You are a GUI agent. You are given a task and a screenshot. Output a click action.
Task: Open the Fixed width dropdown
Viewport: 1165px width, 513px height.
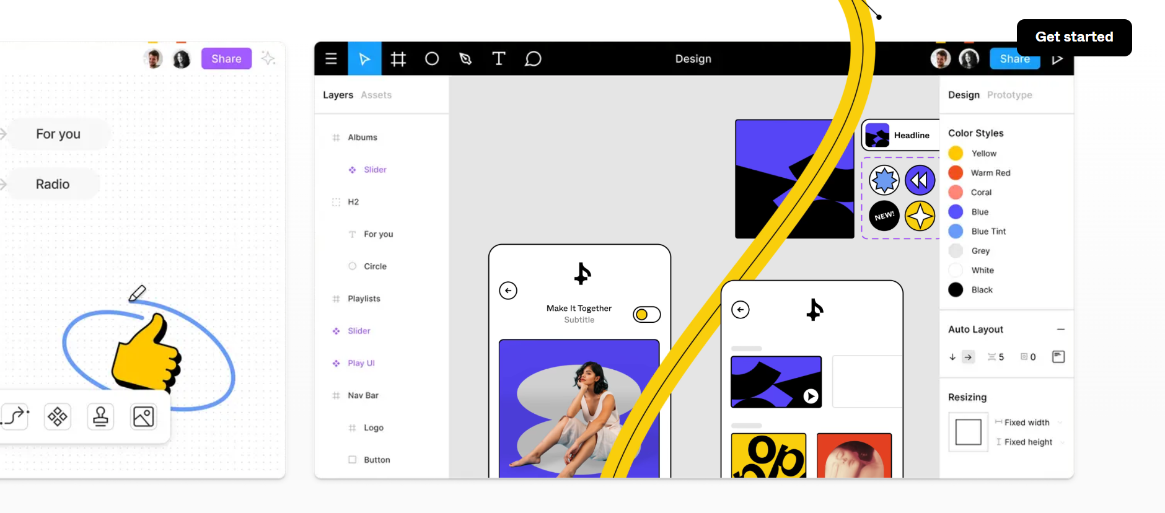point(1029,423)
